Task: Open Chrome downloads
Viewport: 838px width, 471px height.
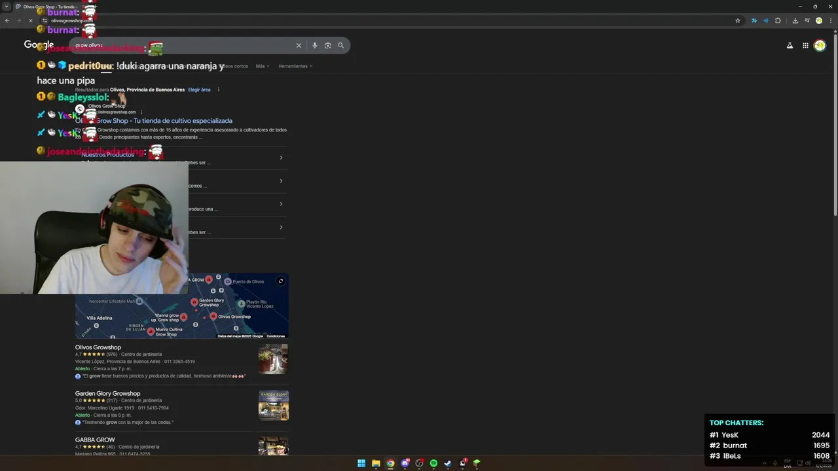Action: [x=795, y=20]
